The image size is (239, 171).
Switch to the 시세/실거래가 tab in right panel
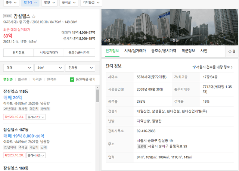tap(135, 51)
